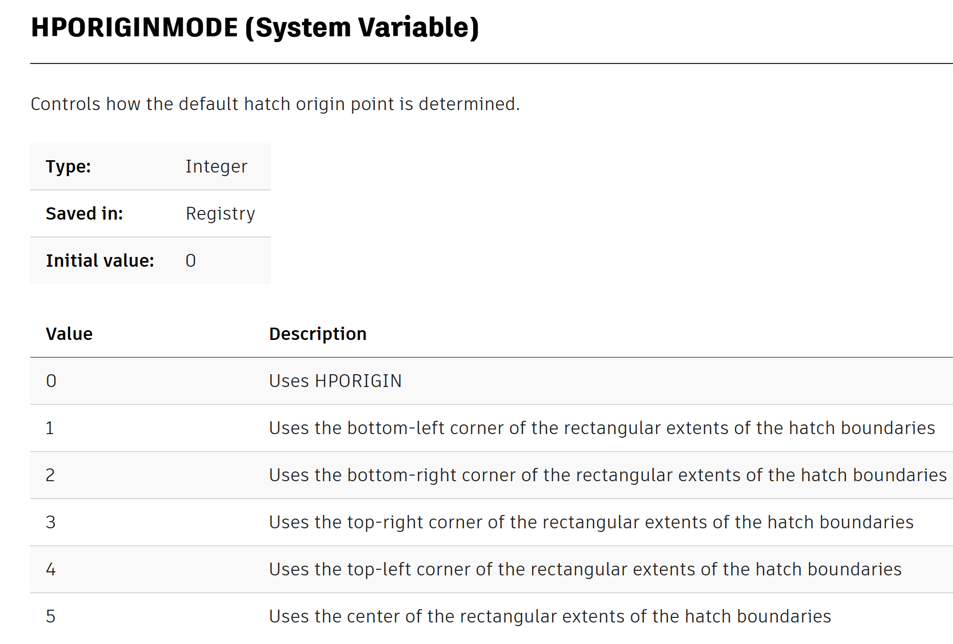Select the Registry value cell
The width and height of the screenshot is (953, 644).
220,213
